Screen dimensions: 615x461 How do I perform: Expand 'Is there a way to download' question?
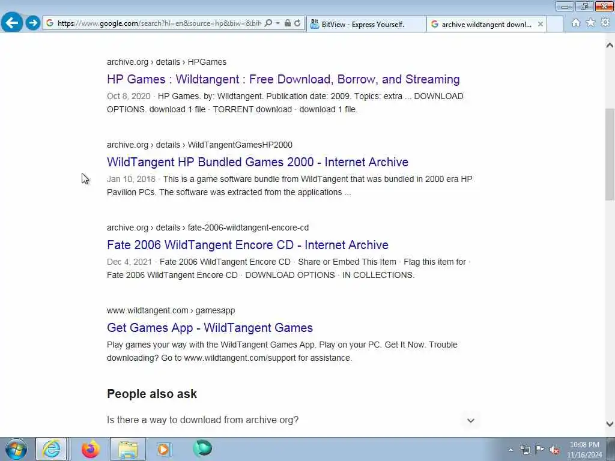point(292,420)
